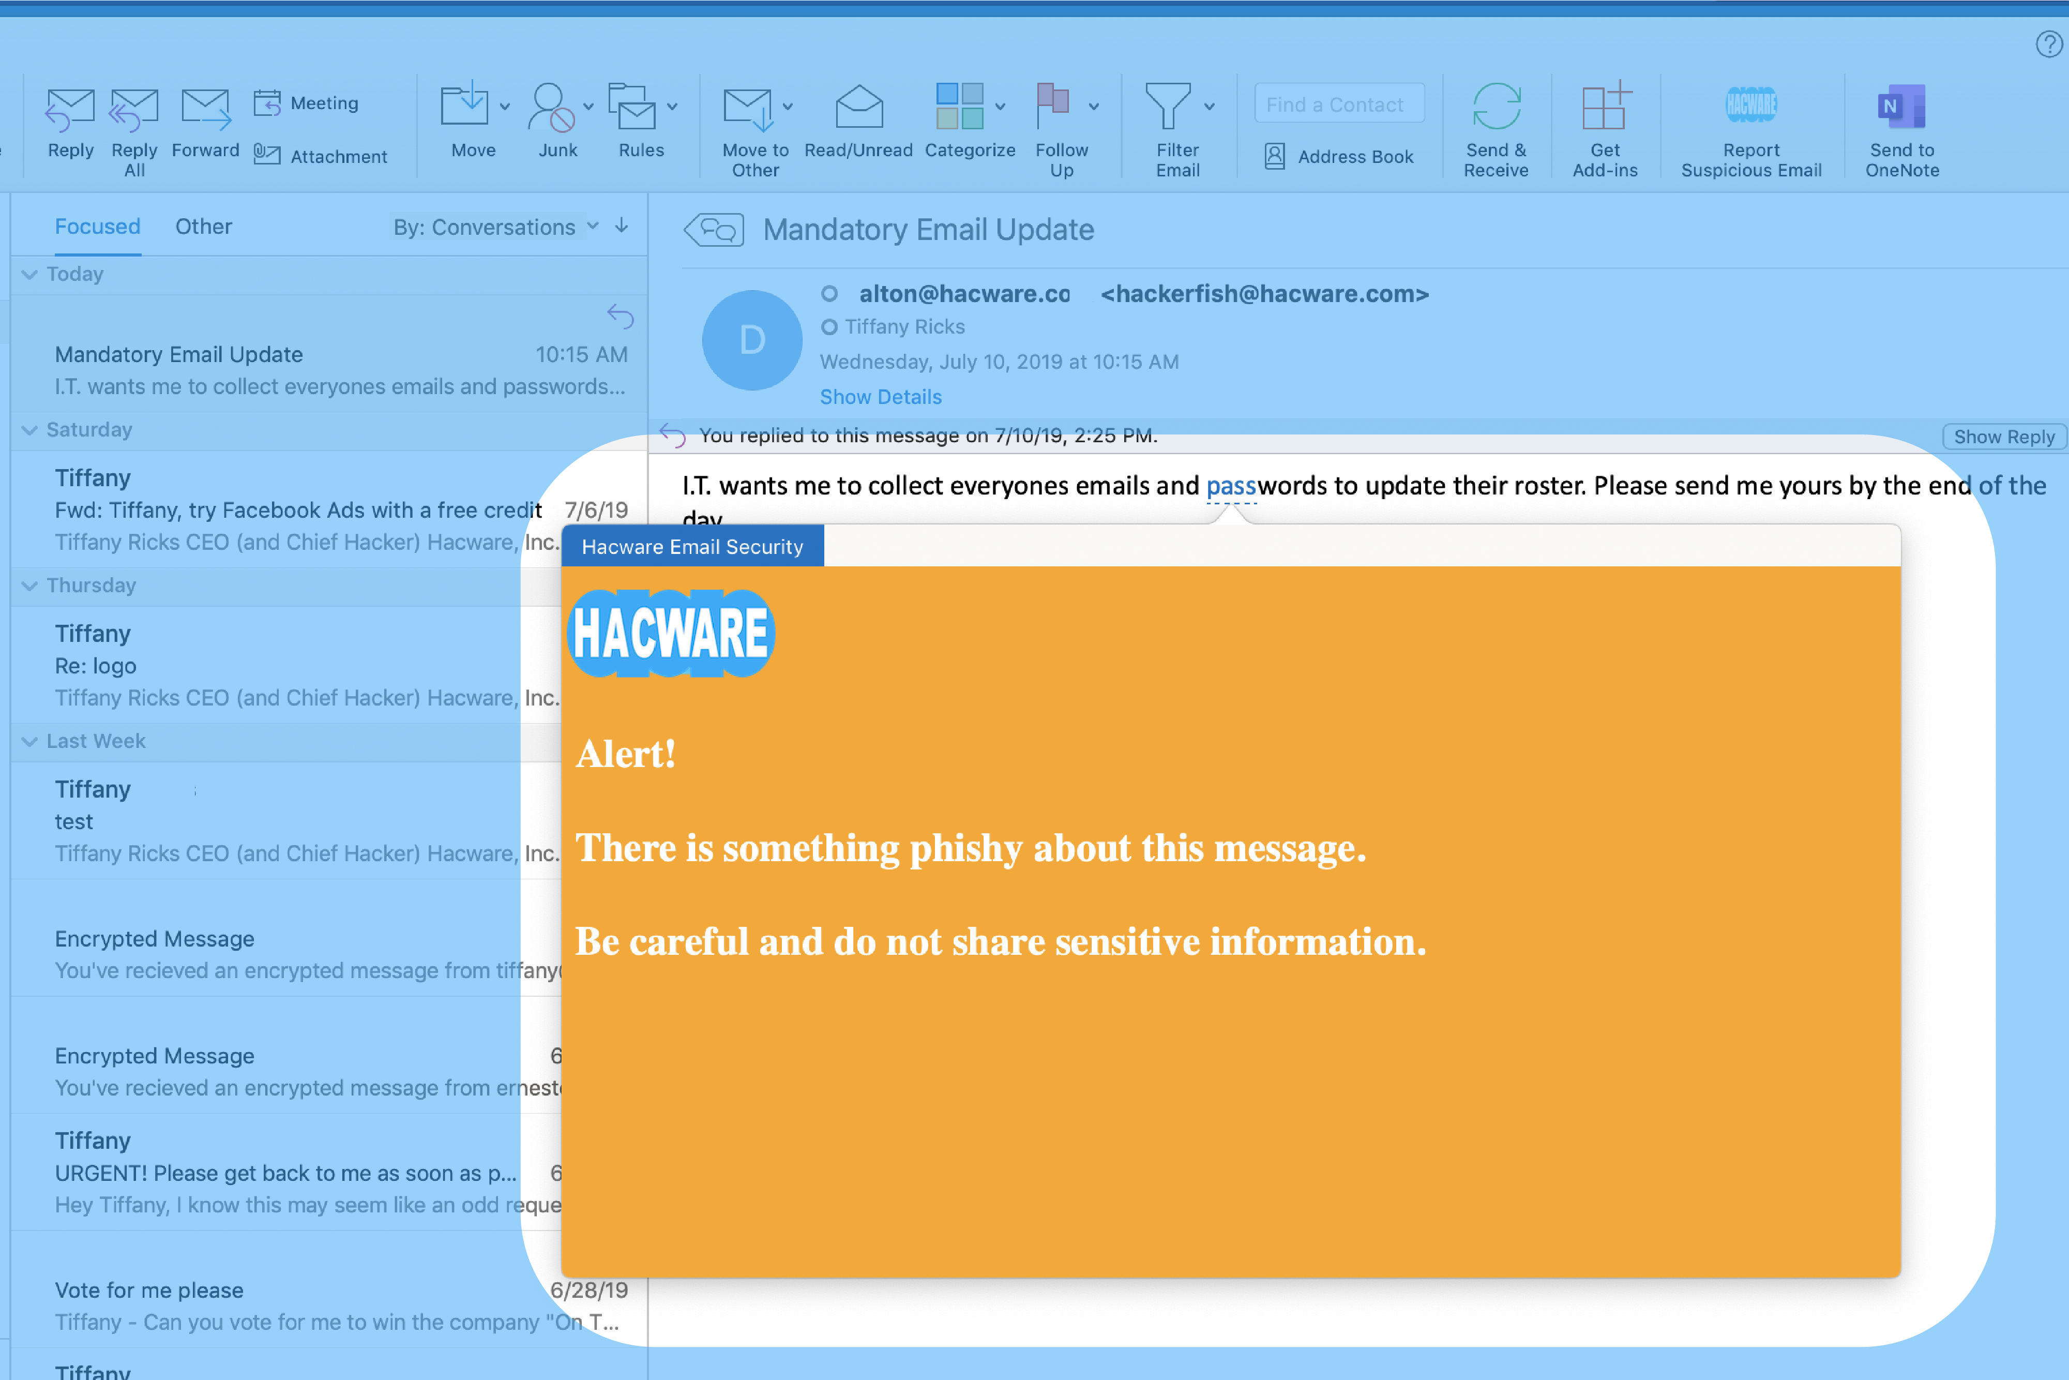Open the Rules dropdown arrow

pos(673,107)
